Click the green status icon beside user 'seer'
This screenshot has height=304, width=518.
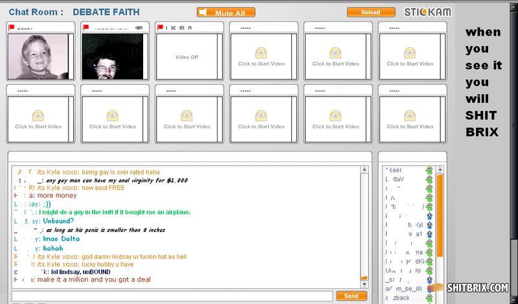429,170
